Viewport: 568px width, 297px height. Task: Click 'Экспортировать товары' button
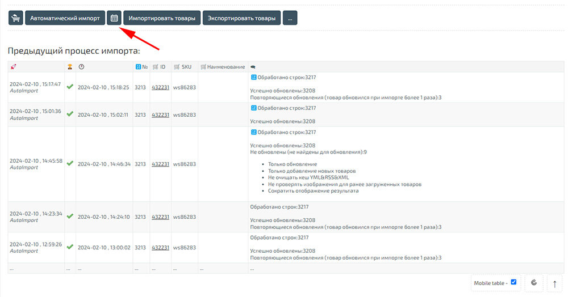coord(241,18)
